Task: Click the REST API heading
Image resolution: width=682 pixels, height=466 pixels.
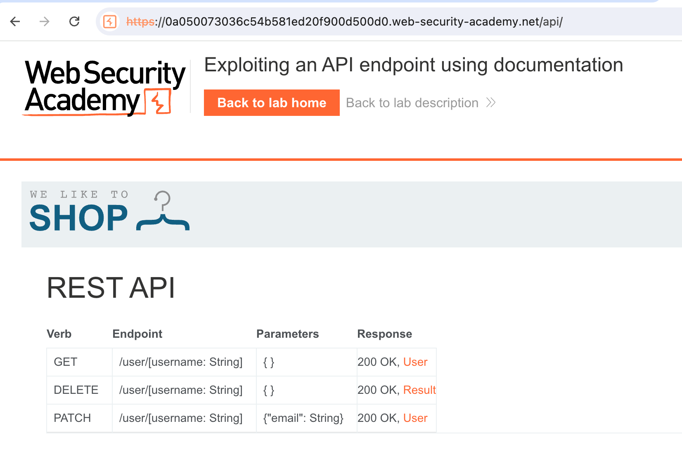Action: click(x=111, y=288)
